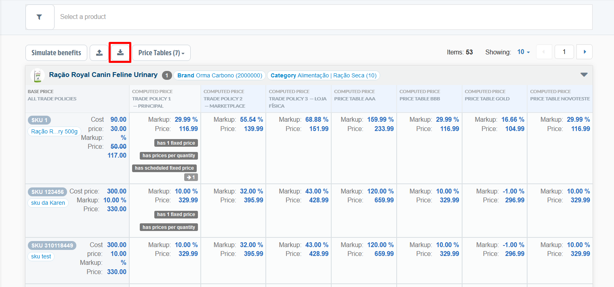The image size is (614, 287).
Task: Click the page number 1 field
Action: (564, 52)
